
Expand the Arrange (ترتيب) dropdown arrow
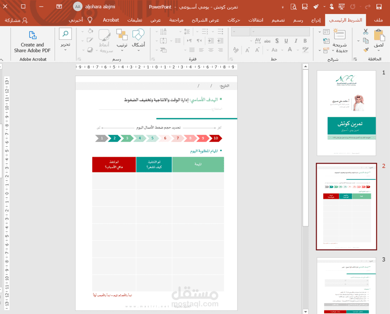[122, 51]
